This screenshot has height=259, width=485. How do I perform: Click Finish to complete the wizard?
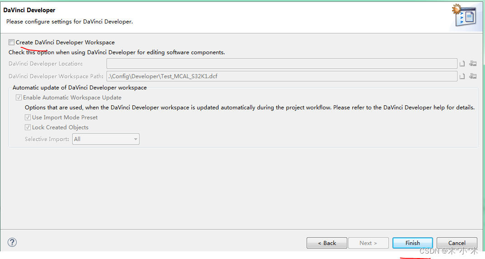click(413, 243)
